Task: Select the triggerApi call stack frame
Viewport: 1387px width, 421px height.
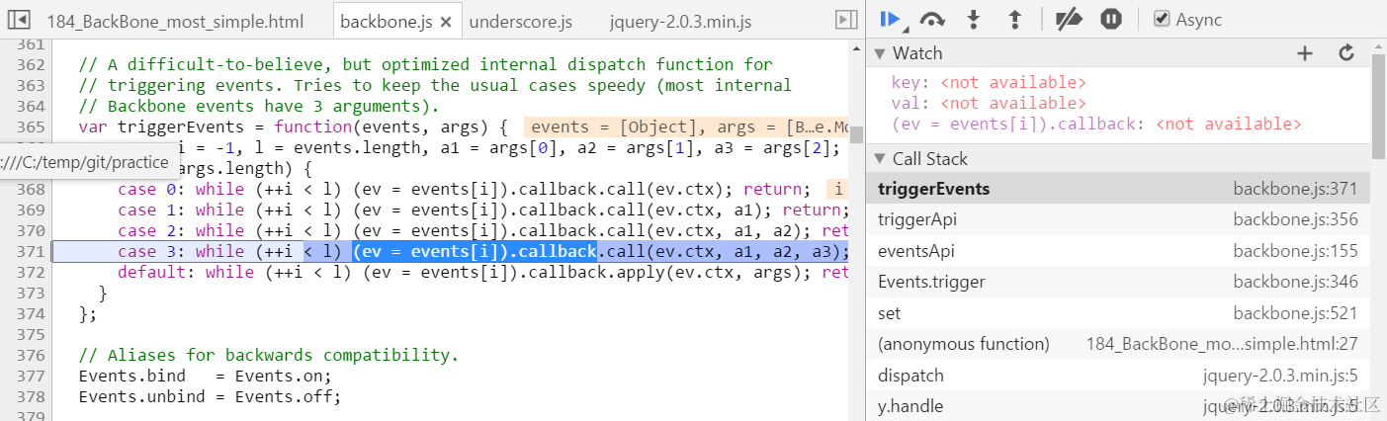Action: 1118,219
